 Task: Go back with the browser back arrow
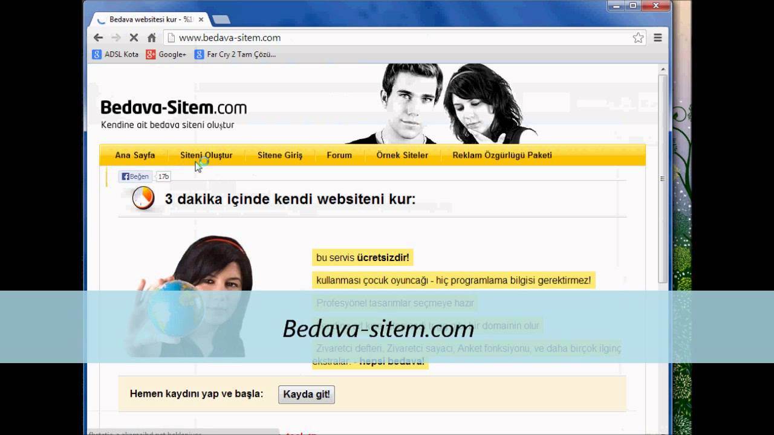point(98,37)
